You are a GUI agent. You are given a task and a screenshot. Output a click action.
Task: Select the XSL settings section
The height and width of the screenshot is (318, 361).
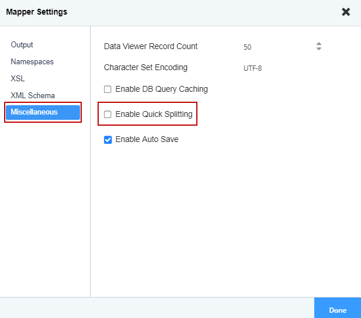coord(18,78)
